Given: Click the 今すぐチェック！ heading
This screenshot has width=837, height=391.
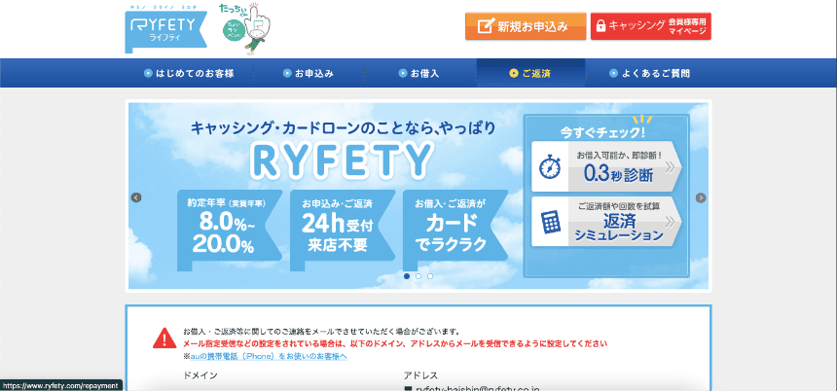Looking at the screenshot, I should click(602, 130).
